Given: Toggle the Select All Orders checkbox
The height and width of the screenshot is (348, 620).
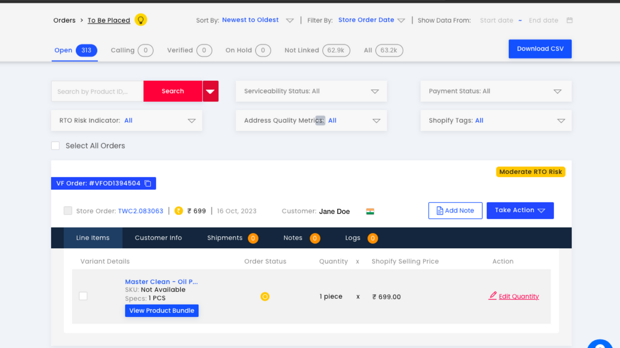Looking at the screenshot, I should click(x=56, y=145).
